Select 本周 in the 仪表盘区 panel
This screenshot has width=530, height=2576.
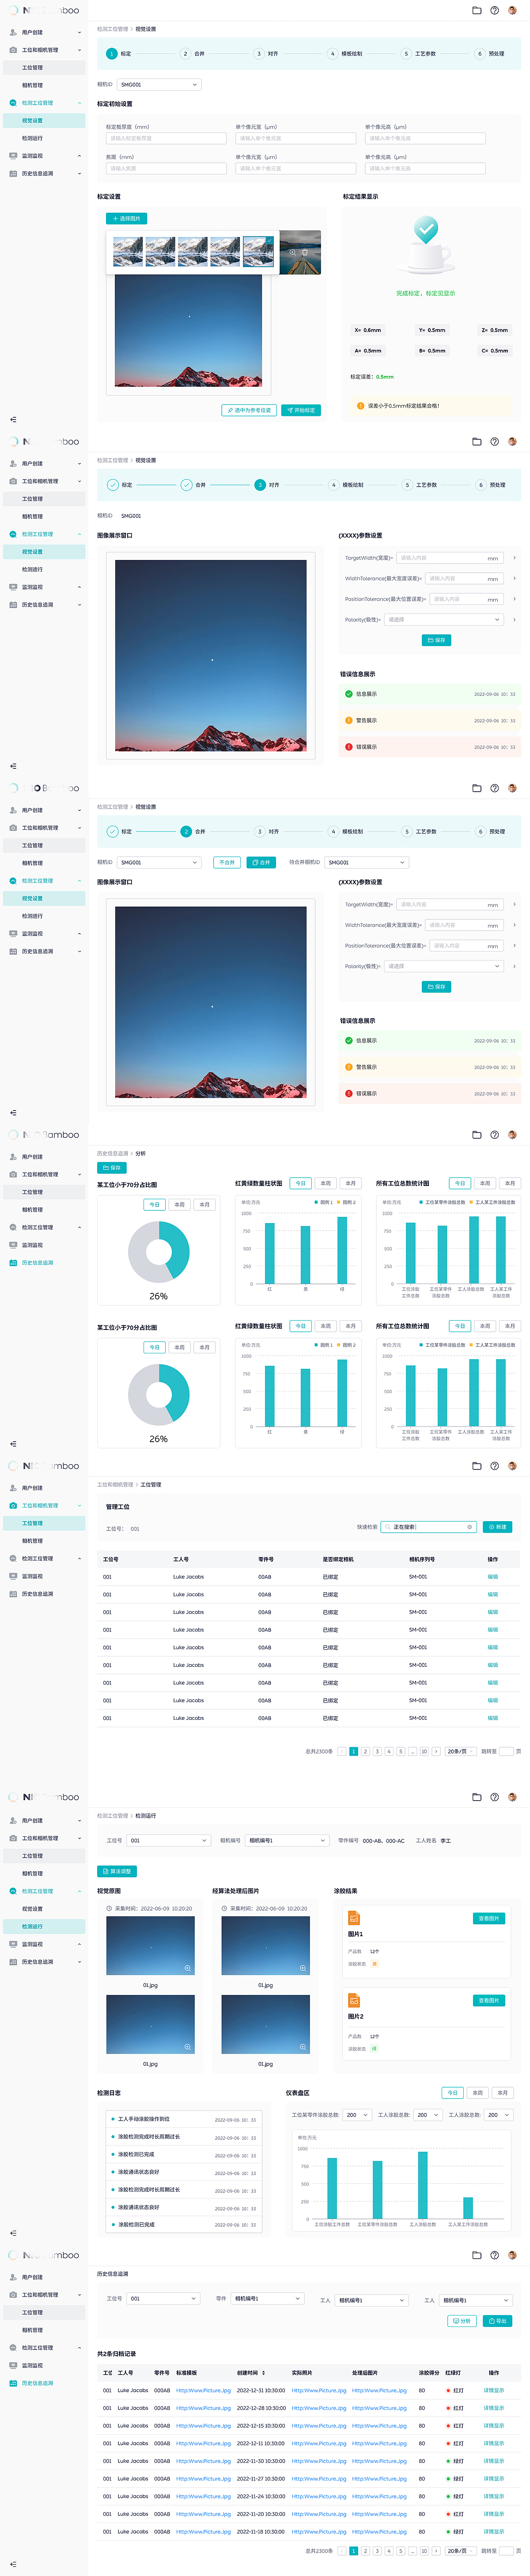pos(478,2092)
